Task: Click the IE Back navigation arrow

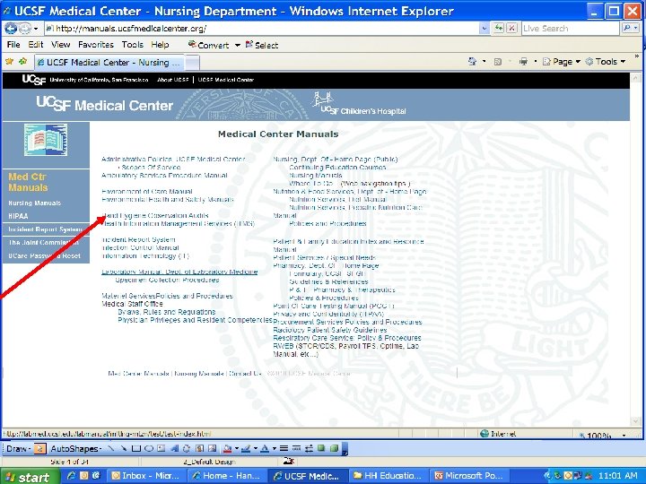Action: pos(11,28)
